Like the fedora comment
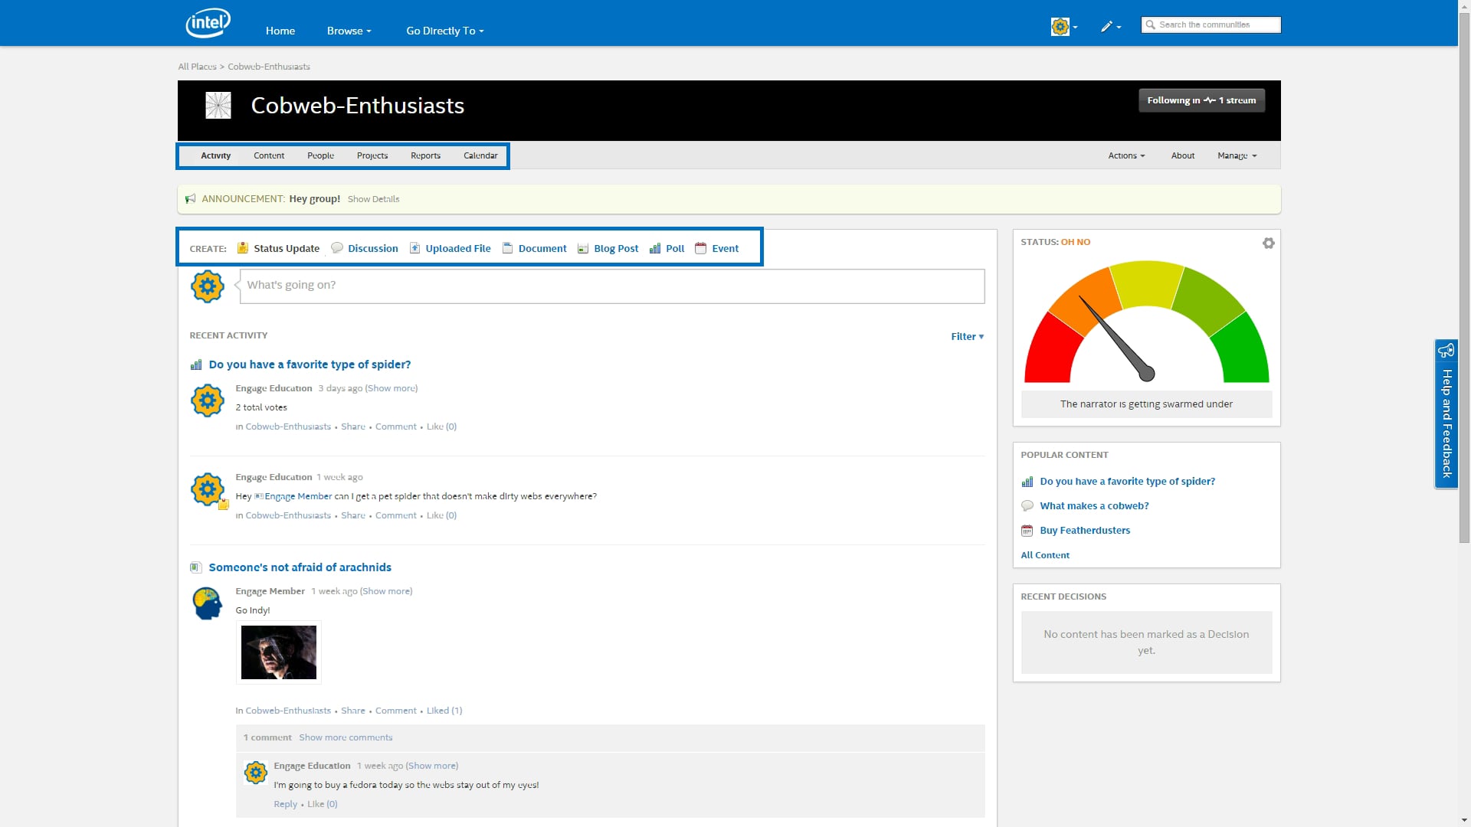 tap(323, 804)
